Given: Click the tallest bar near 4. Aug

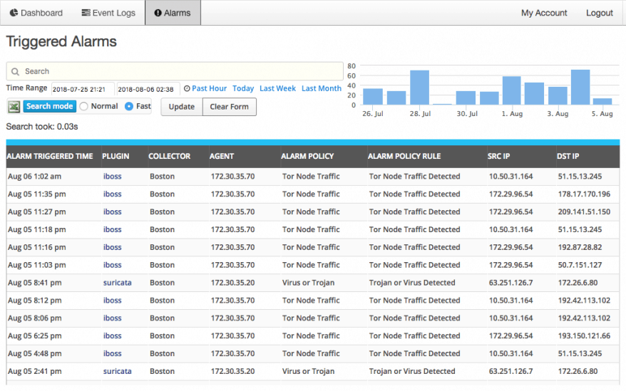Looking at the screenshot, I should (580, 88).
